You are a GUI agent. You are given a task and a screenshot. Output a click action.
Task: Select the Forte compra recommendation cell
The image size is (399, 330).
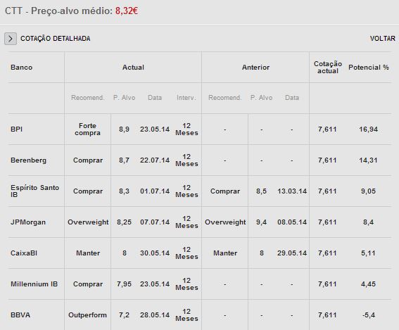coord(87,129)
